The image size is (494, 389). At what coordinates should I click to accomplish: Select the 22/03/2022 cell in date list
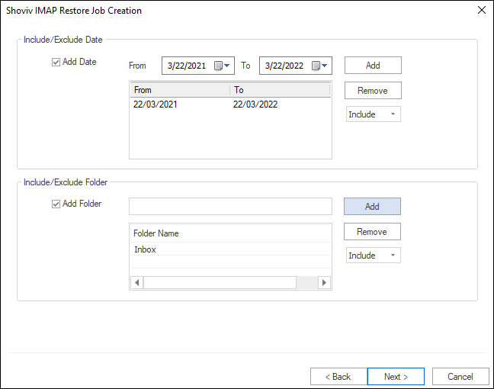point(255,104)
